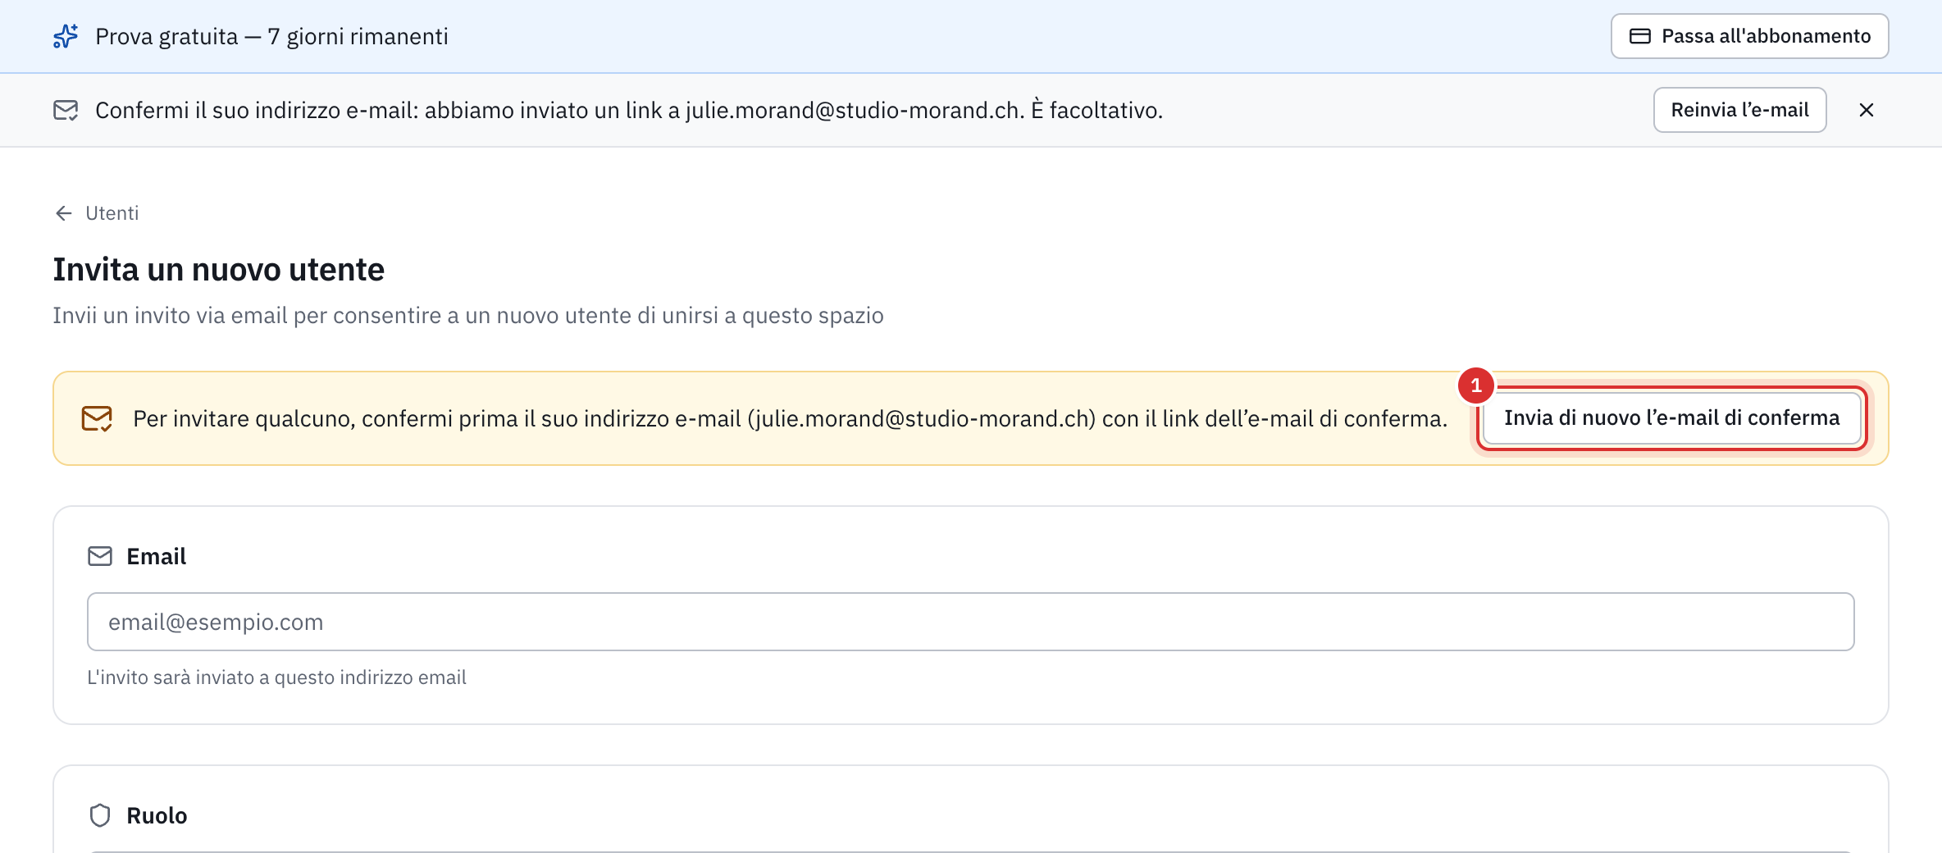Click the top banner text starting Confermi il suo indirizzo
This screenshot has width=1942, height=853.
629,110
